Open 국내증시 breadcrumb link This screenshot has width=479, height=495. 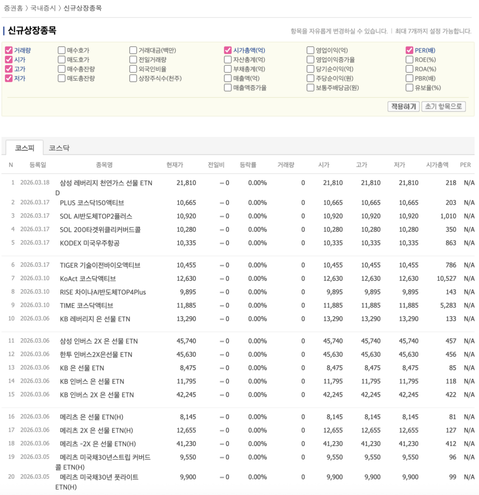click(x=43, y=8)
